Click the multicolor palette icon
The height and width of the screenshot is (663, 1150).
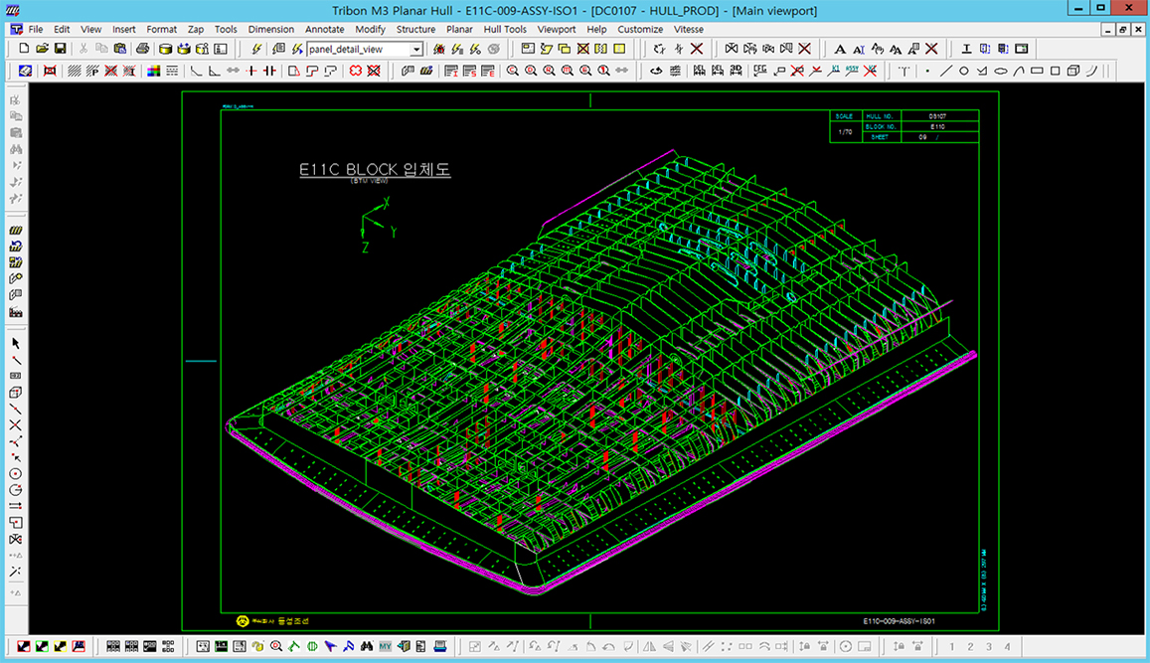coord(153,72)
